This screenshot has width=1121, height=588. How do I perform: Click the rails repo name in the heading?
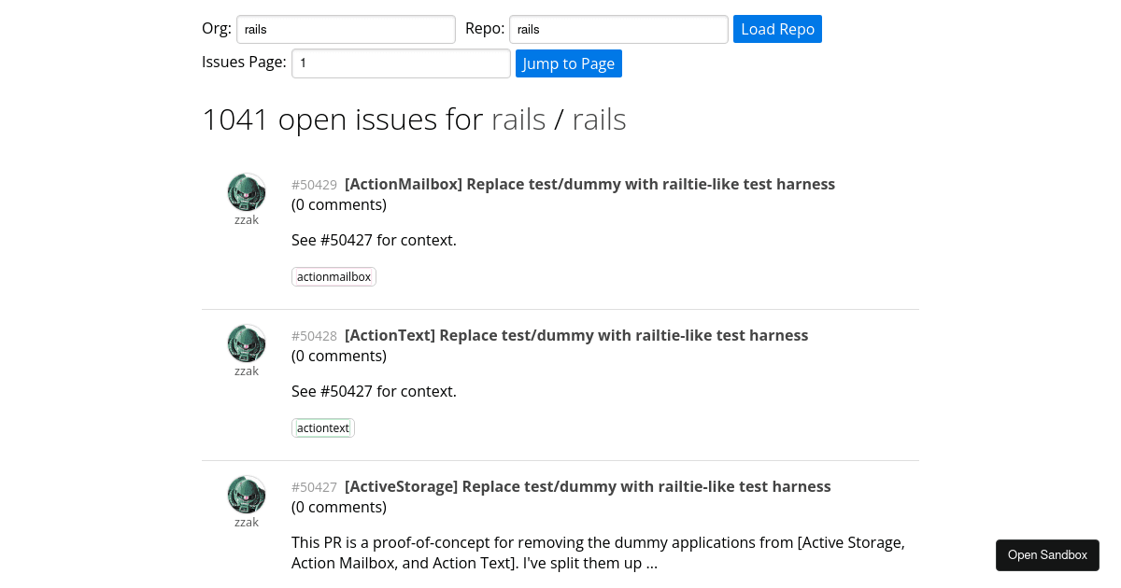pos(599,119)
